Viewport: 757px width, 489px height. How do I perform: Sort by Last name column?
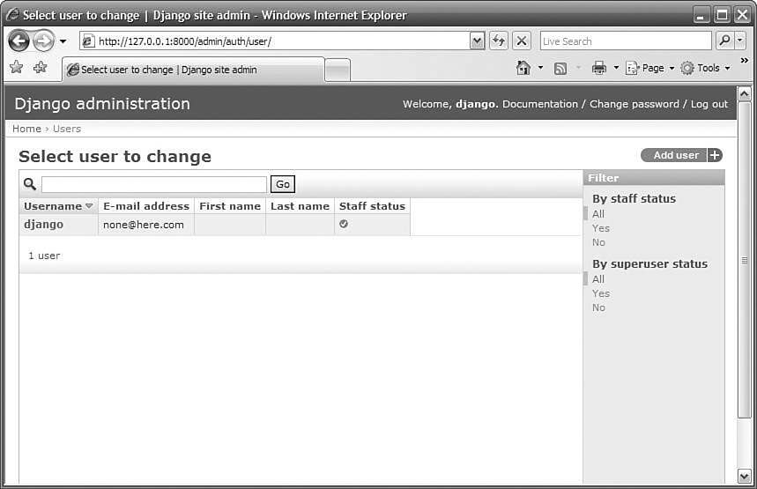300,206
